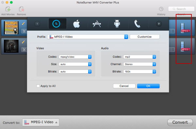This screenshot has width=196, height=129.
Task: Click the Customize button
Action: pyautogui.click(x=145, y=37)
